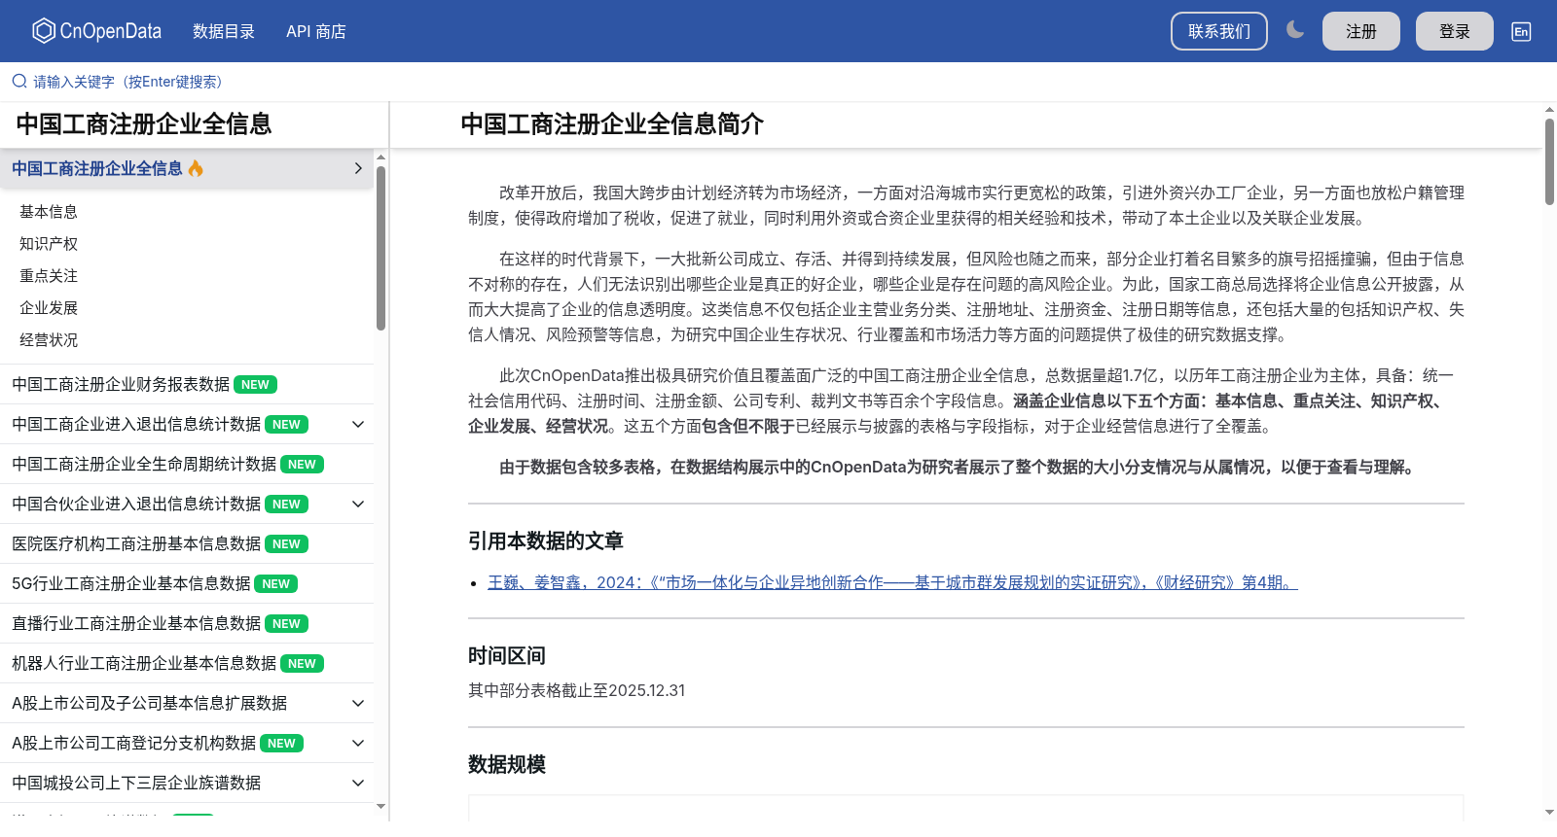Switch language with the En icon
1557x837 pixels.
tap(1521, 31)
